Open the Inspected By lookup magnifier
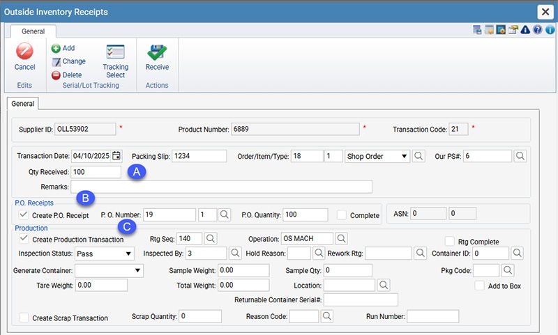The image size is (558, 335). (235, 254)
